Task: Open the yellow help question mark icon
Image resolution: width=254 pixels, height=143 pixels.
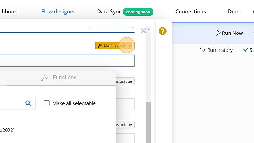Action: (x=162, y=31)
